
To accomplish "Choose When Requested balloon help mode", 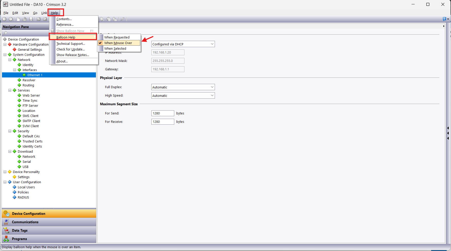I will [x=117, y=37].
